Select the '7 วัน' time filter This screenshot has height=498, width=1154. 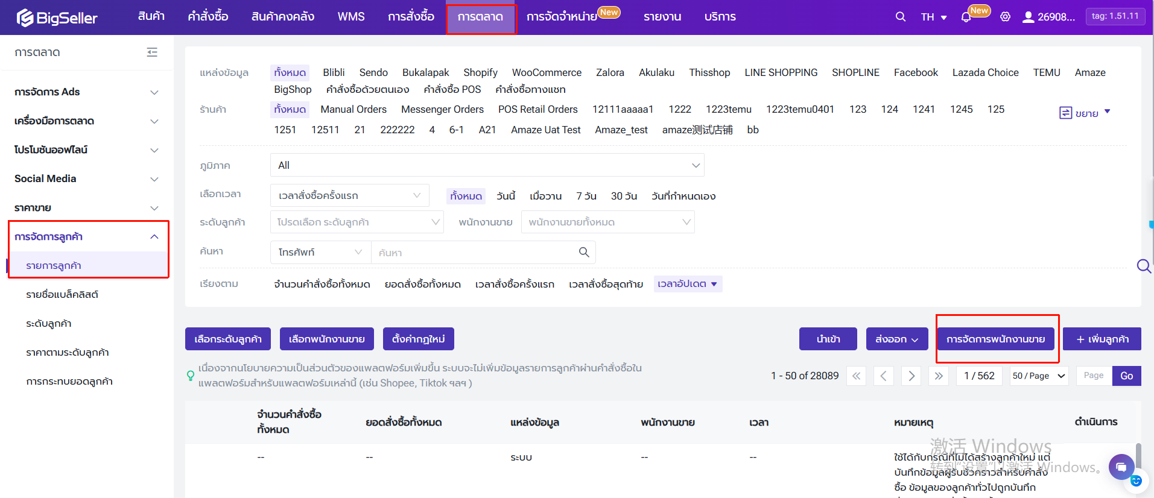586,196
